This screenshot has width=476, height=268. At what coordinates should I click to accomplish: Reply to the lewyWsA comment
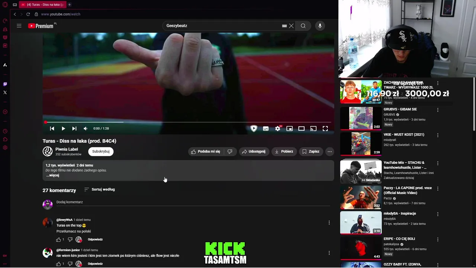click(95, 240)
